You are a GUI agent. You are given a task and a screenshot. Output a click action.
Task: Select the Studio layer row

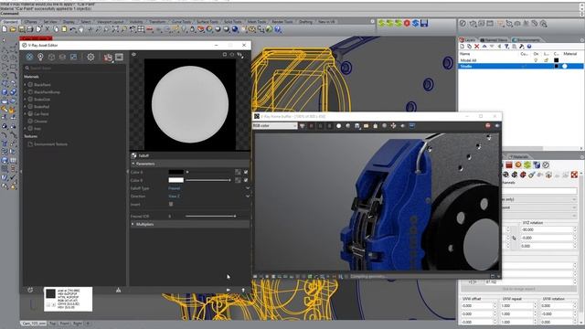520,66
